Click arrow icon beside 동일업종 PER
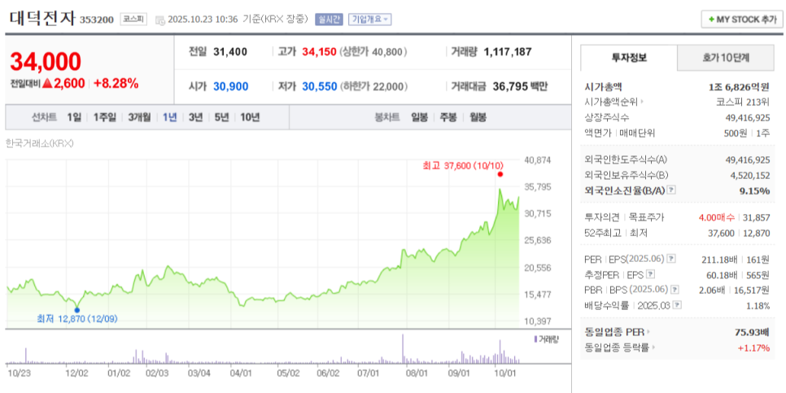Viewport: 786px width, 393px height. coord(648,332)
